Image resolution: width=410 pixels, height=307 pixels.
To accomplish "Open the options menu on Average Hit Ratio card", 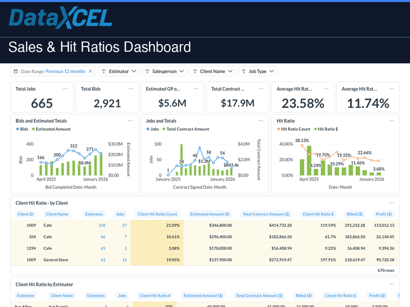I will tap(325, 89).
